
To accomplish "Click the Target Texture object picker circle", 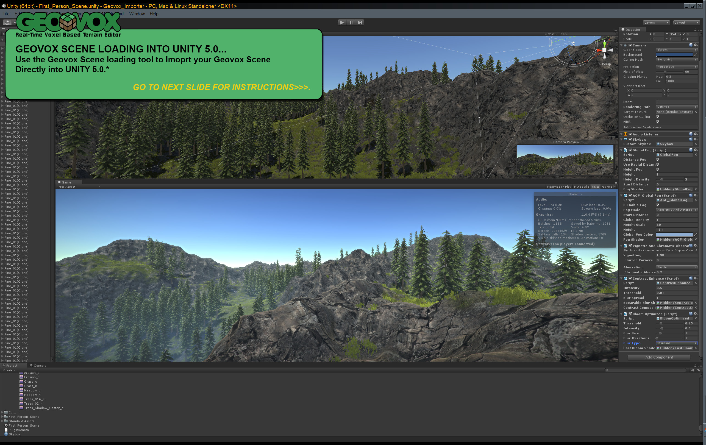I will (x=696, y=112).
